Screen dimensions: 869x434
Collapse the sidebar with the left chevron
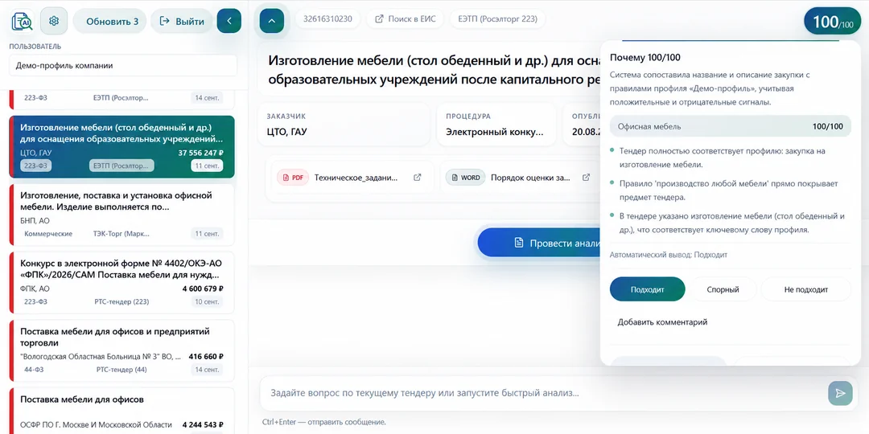pyautogui.click(x=229, y=21)
